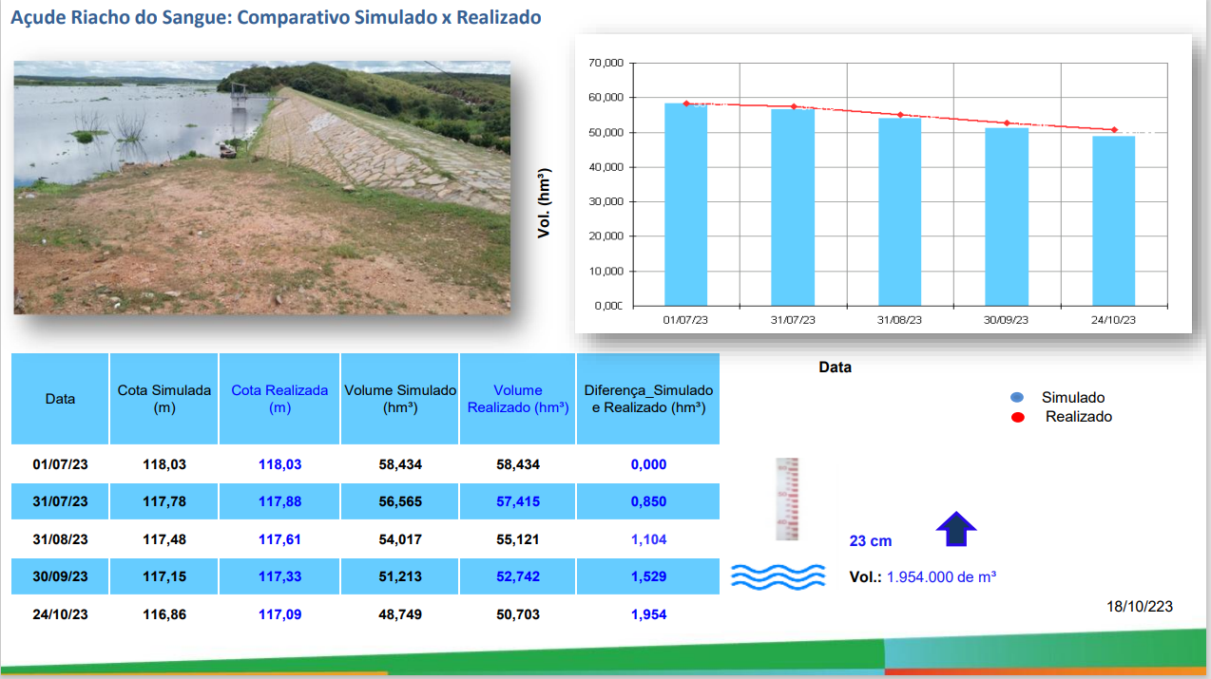Select the chart bar for 01/07/23
The width and height of the screenshot is (1211, 679).
pos(685,204)
